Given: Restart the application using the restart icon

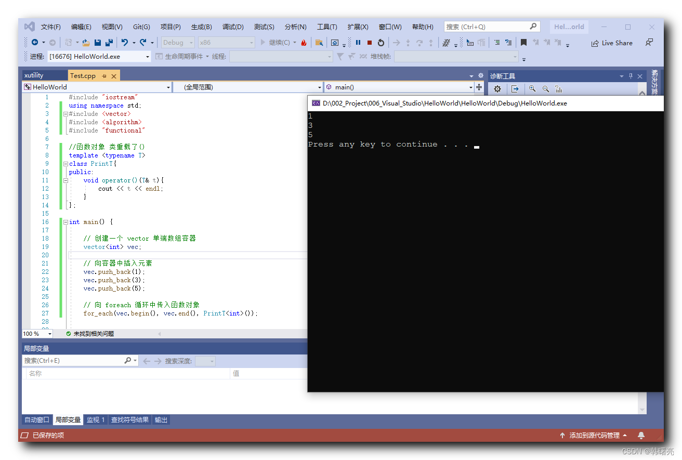Looking at the screenshot, I should pyautogui.click(x=381, y=43).
